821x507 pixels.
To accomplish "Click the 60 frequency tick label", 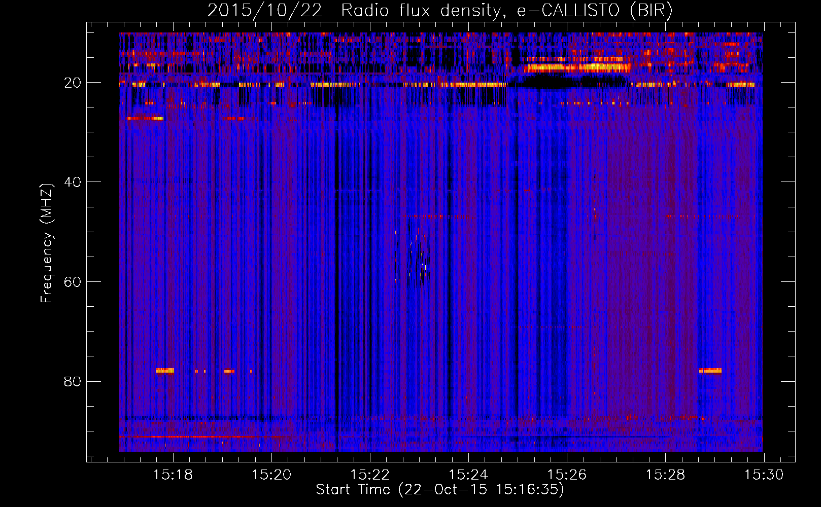I will tap(73, 282).
